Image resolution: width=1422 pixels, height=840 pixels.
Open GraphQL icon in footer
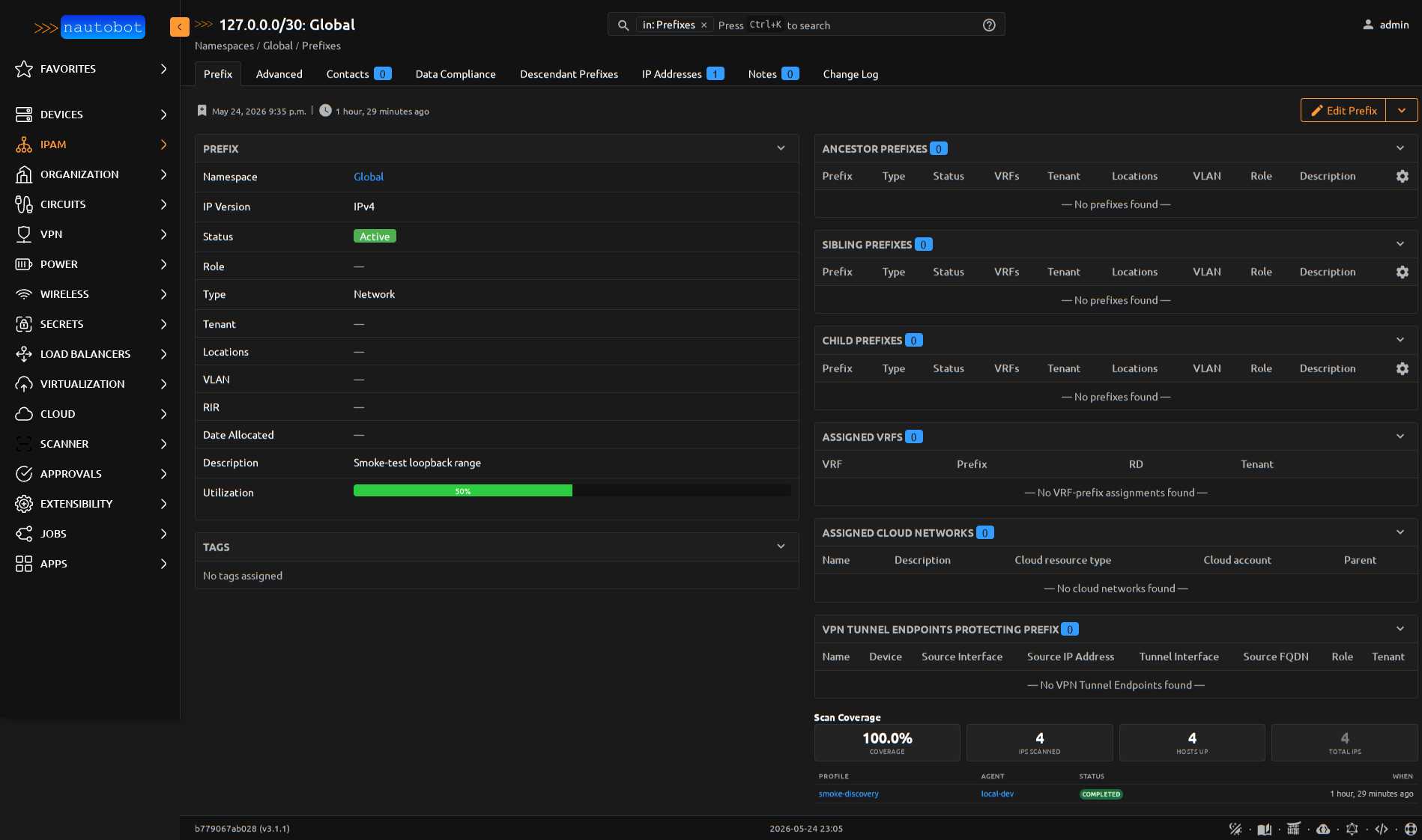pyautogui.click(x=1352, y=829)
